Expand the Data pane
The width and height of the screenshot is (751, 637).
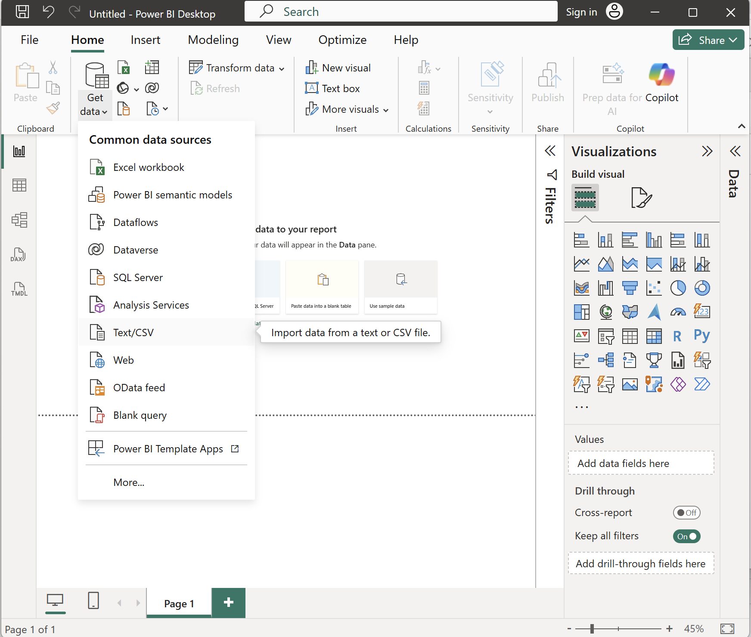click(735, 151)
